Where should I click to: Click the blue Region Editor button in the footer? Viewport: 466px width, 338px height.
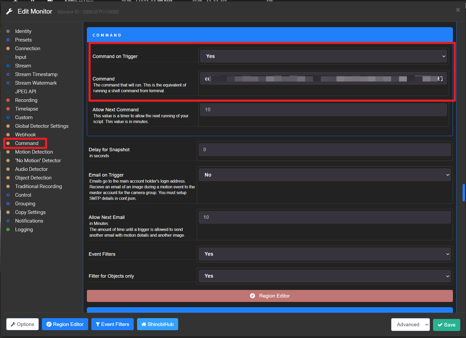click(65, 324)
